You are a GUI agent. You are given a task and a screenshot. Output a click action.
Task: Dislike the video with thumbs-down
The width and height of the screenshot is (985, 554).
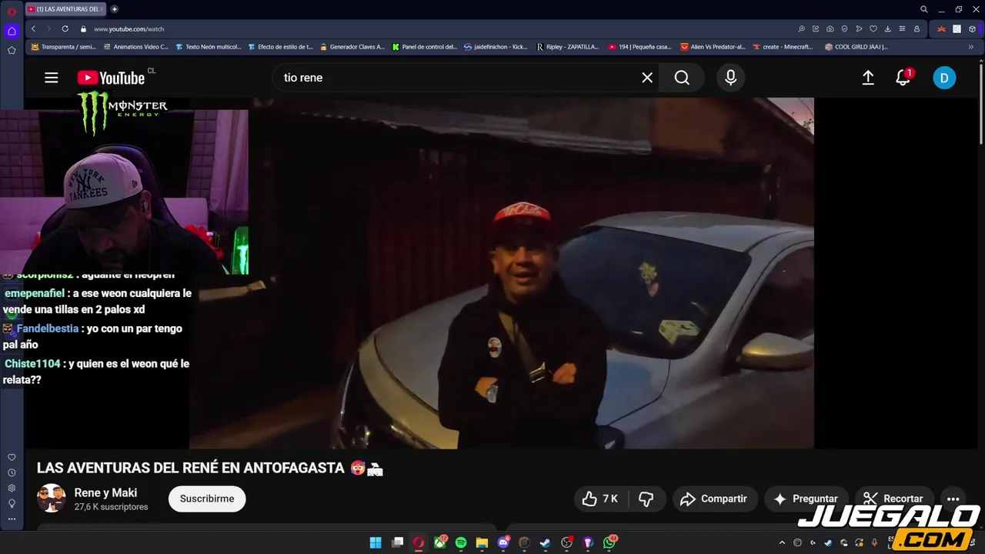(646, 499)
